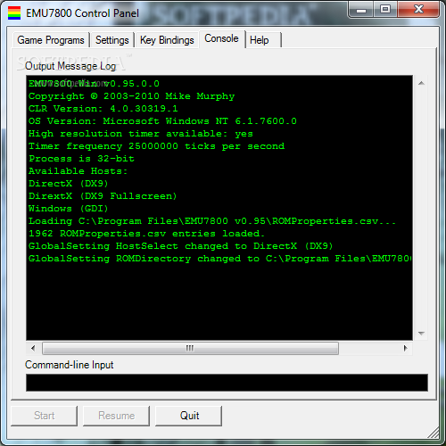
Task: Click the window resize grip corner
Action: click(434, 433)
